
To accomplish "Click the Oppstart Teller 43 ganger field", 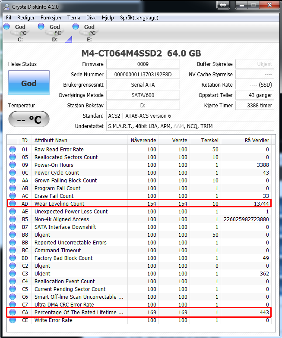I will tap(255, 95).
